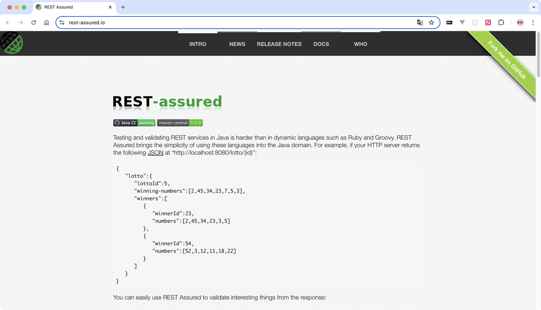This screenshot has height=310, width=541.
Task: Select the DOCS navigation item
Action: (321, 44)
